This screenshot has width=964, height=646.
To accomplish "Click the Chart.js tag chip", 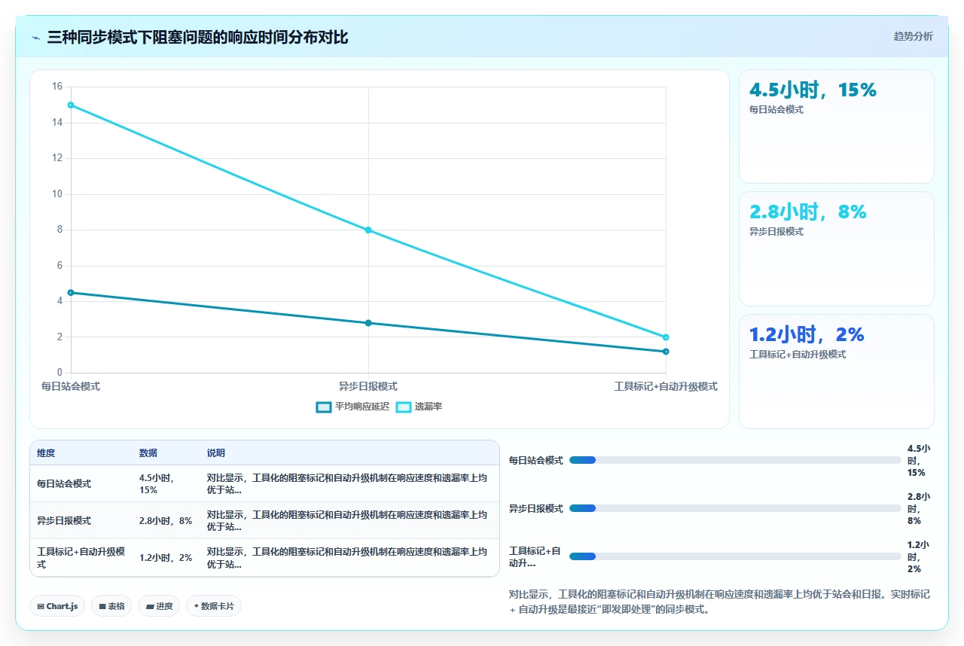I will click(57, 606).
